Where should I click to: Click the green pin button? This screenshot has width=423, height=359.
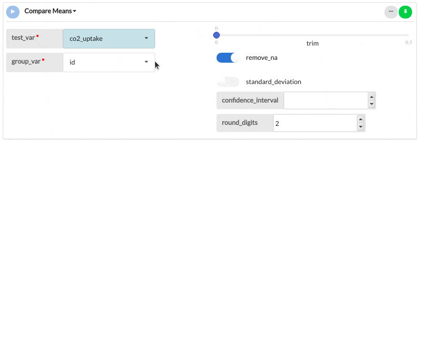(405, 12)
